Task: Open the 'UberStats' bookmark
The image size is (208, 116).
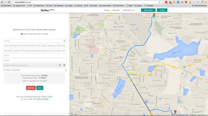Action: tap(149, 6)
